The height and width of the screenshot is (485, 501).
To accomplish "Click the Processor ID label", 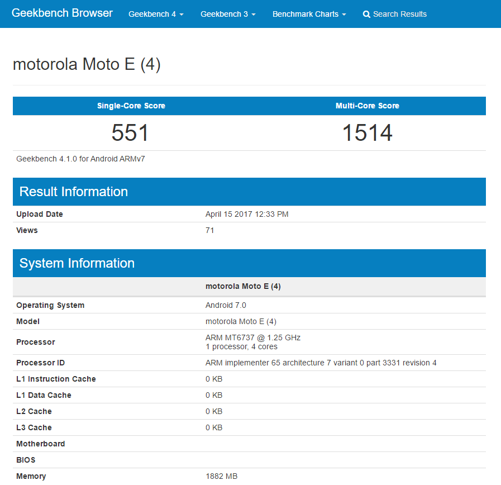I will coord(41,363).
